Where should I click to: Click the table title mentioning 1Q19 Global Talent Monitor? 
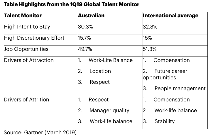(x=71, y=4)
